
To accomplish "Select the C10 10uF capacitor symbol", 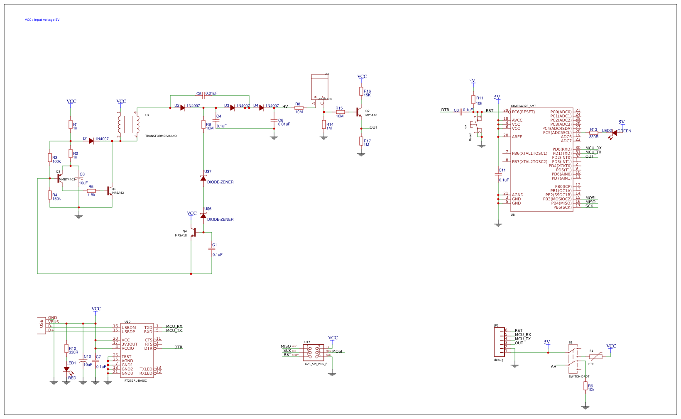I will [83, 361].
